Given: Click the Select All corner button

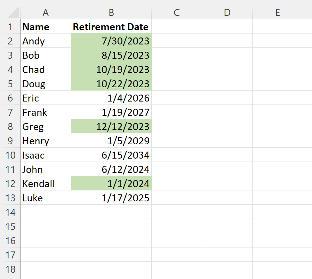Looking at the screenshot, I should click(x=11, y=13).
